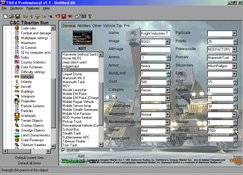
Task: Click the landscape icon beside Land Characteristics
Action: click(x=17, y=135)
